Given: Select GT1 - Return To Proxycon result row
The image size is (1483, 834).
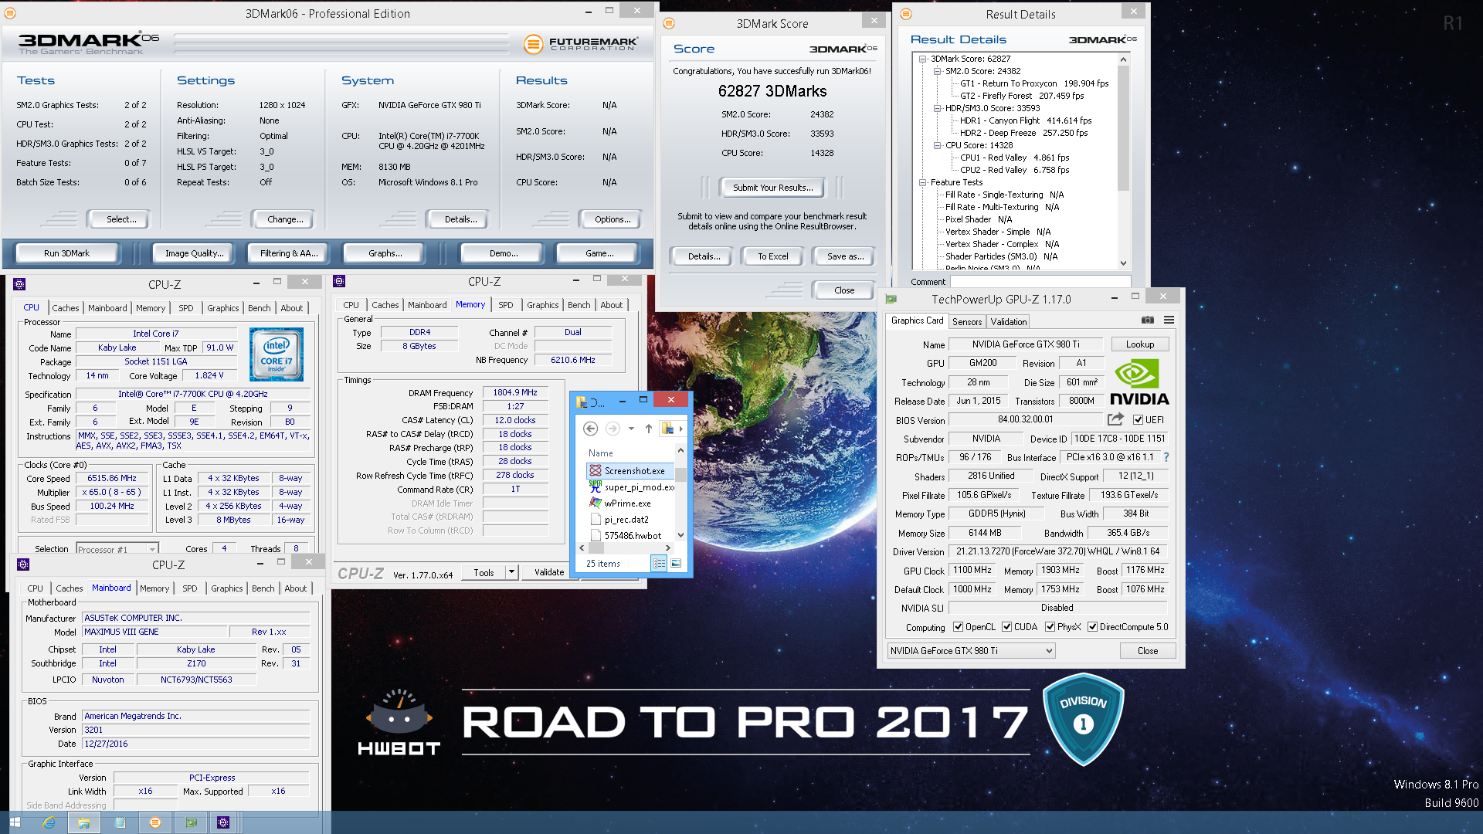Looking at the screenshot, I should point(1034,83).
